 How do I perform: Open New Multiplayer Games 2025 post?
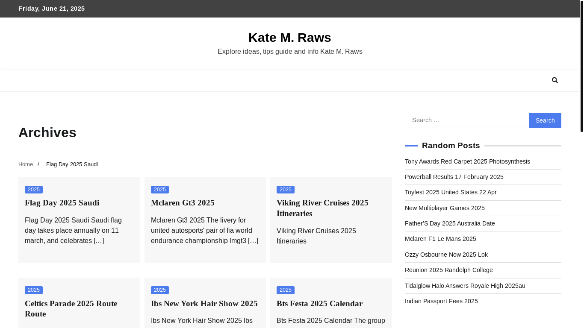[x=445, y=208]
